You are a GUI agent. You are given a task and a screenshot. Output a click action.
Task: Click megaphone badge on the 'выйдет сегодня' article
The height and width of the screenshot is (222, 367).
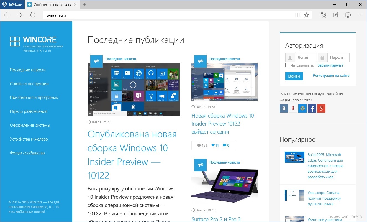(x=200, y=61)
